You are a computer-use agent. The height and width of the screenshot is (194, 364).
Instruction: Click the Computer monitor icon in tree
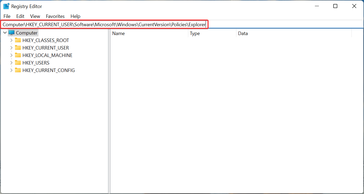(11, 33)
